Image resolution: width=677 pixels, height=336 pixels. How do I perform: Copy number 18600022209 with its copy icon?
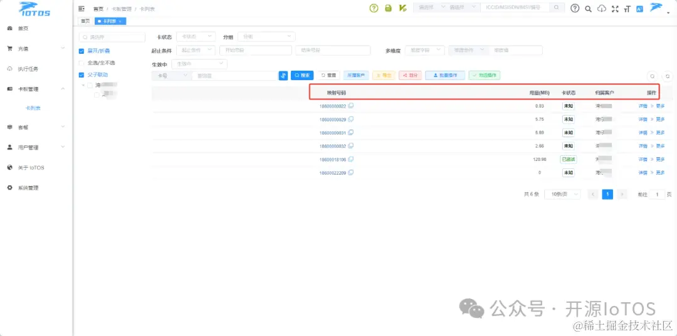coord(351,172)
